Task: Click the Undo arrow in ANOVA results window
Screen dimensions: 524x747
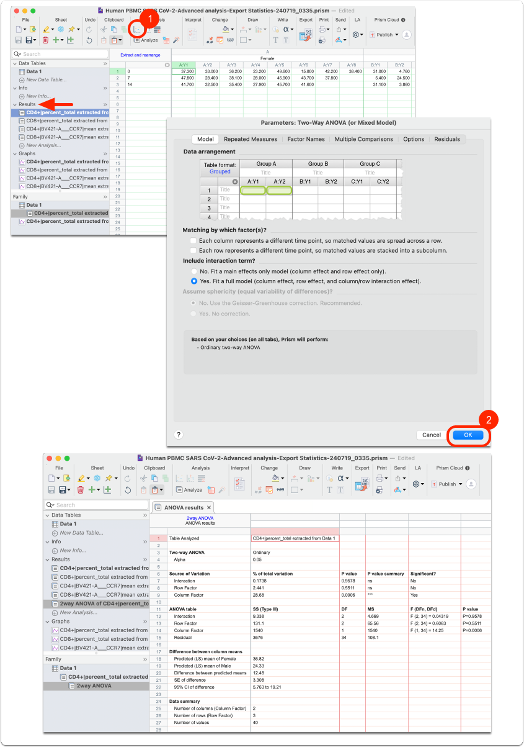Action: click(x=128, y=490)
